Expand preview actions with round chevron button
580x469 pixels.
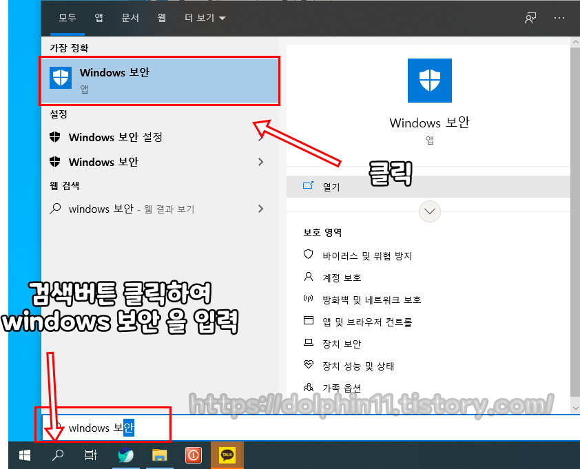point(429,211)
